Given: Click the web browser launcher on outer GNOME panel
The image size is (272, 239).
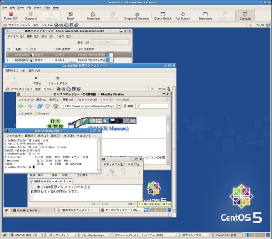Looking at the screenshot, I should tap(57, 25).
